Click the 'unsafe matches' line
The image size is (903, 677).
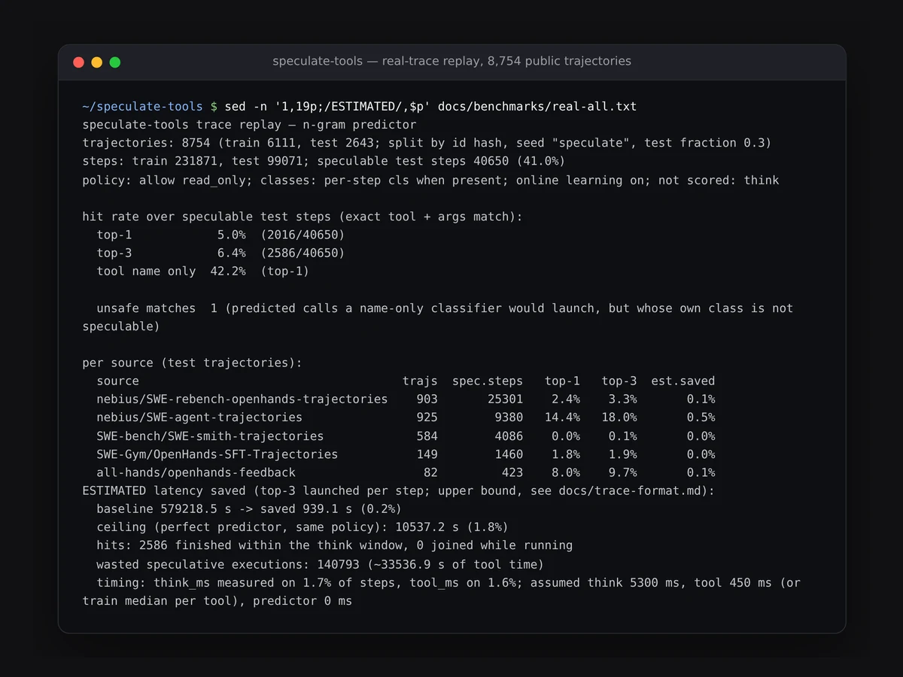[438, 317]
